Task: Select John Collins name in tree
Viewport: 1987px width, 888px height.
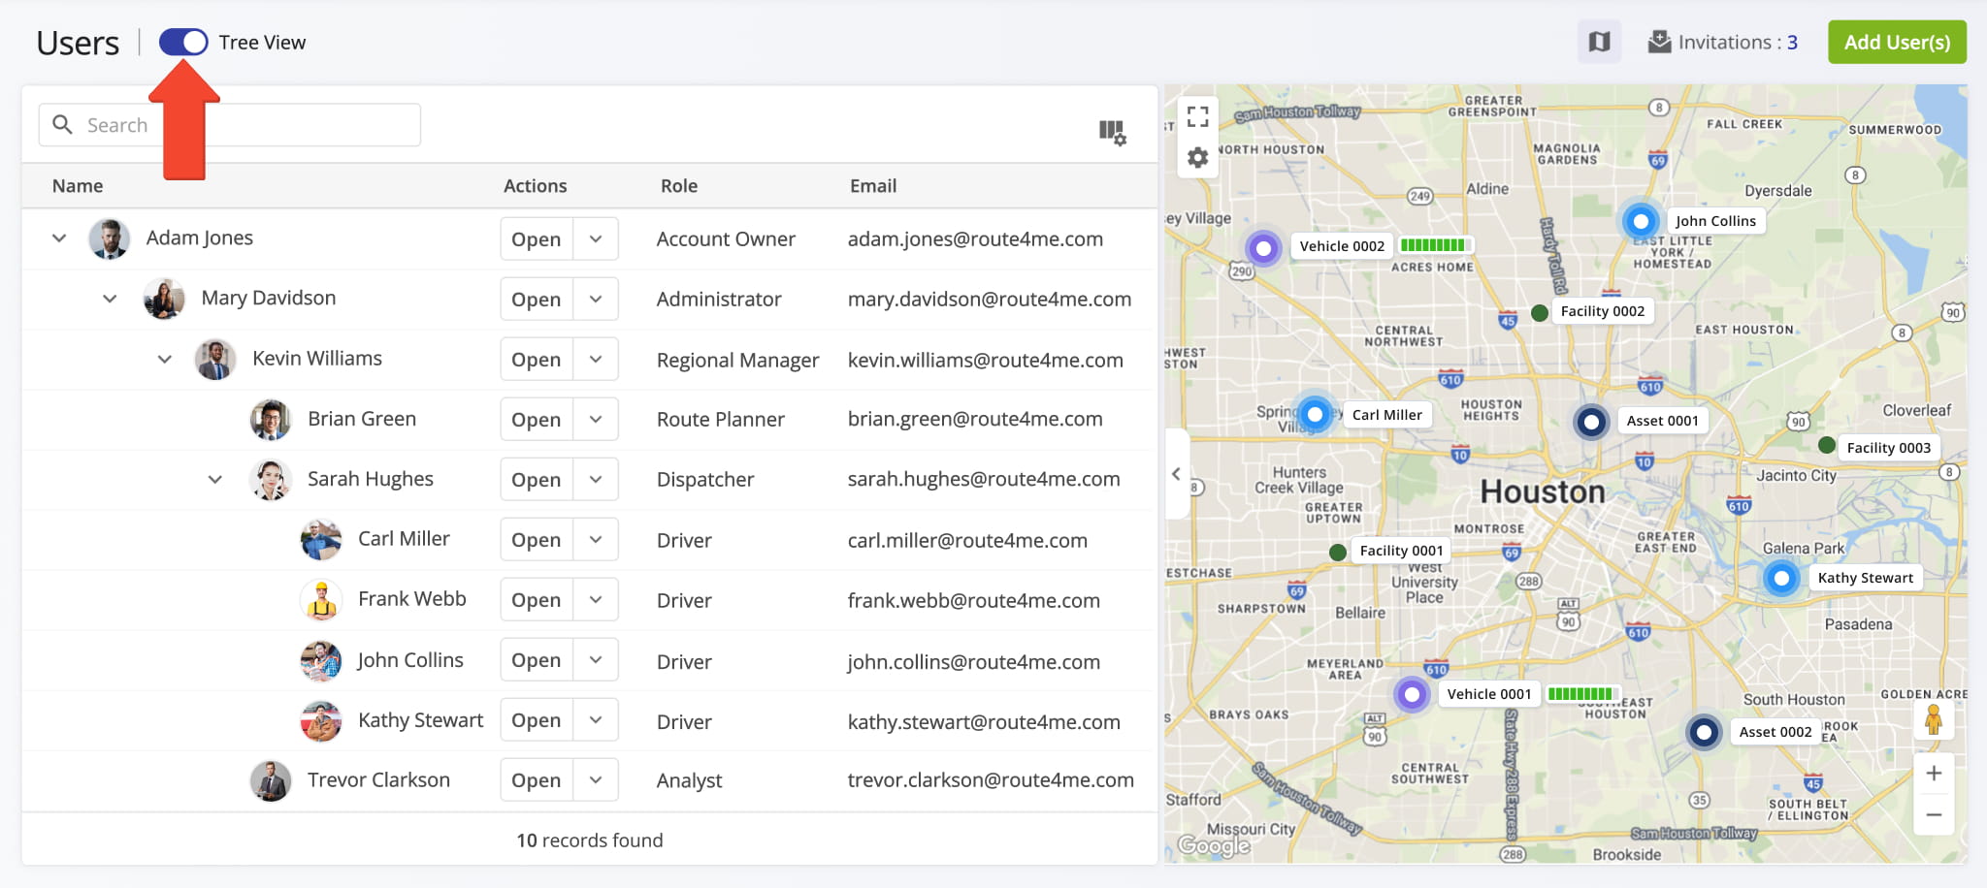Action: [410, 660]
